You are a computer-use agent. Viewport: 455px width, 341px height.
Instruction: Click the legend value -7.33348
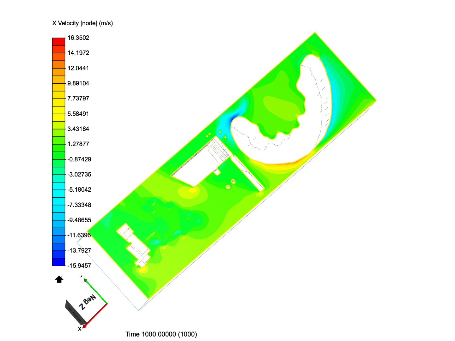(x=79, y=205)
